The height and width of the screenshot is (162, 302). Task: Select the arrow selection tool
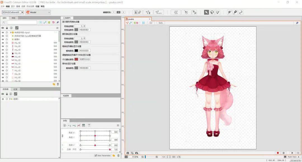coord(206,12)
